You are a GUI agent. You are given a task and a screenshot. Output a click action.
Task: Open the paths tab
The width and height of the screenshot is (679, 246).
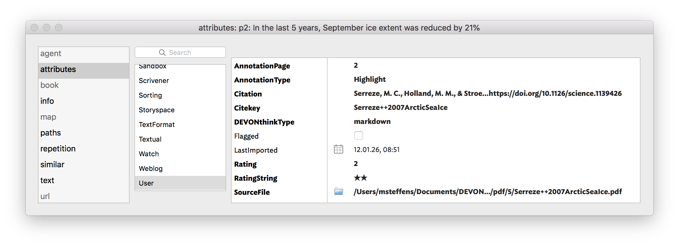(50, 133)
